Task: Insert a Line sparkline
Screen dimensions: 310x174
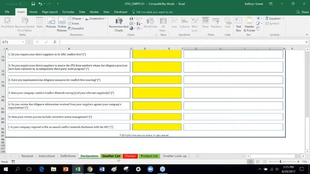Action: 174,23
